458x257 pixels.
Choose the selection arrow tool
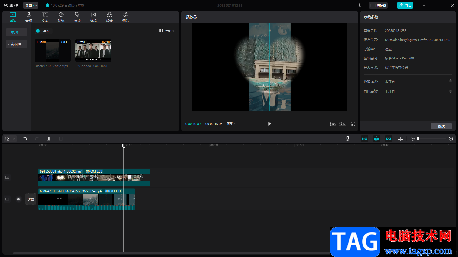(7, 139)
